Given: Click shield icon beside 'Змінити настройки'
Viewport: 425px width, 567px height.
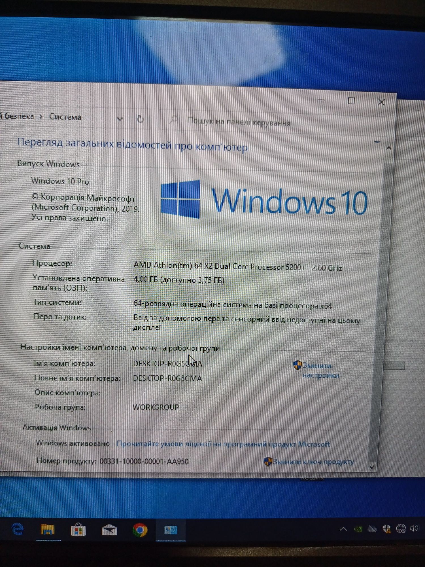Looking at the screenshot, I should click(297, 365).
